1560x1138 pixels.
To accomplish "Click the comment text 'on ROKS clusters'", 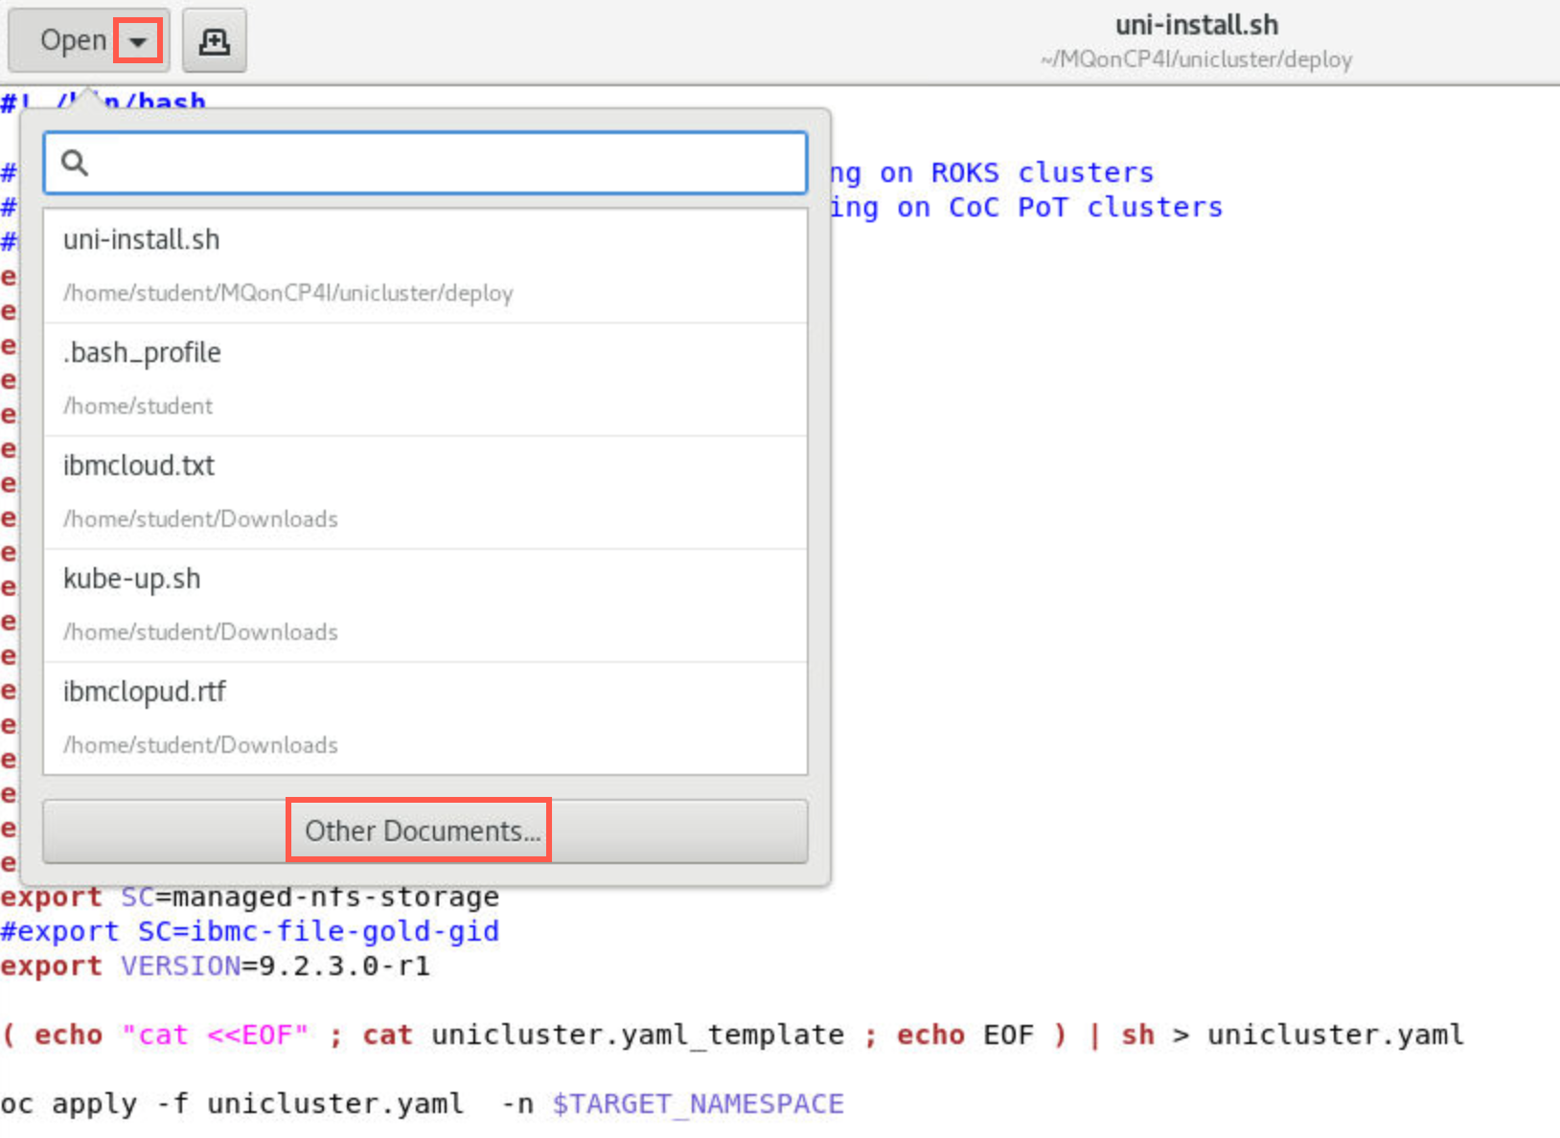I will click(1017, 172).
